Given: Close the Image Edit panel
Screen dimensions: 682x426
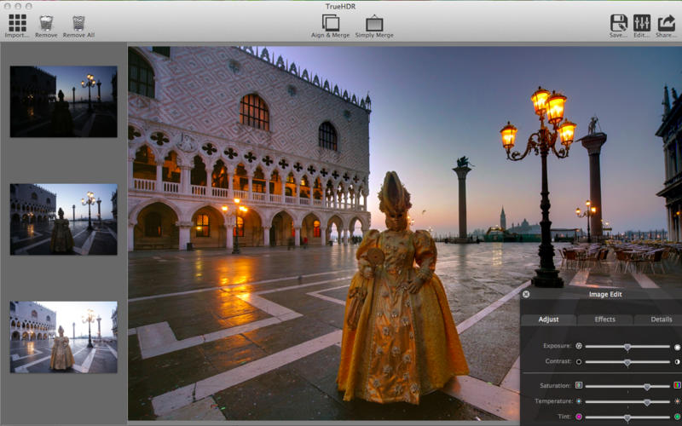Looking at the screenshot, I should coord(526,294).
